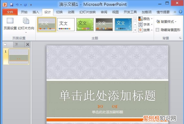This screenshot has height=124, width=184.
Task: Save the presentation with floppy disk icon
Action: (x=12, y=5)
